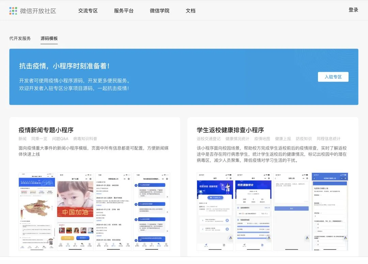Click the 健康上报 tag
Image resolution: width=368 pixels, height=264 pixels.
[x=283, y=139]
